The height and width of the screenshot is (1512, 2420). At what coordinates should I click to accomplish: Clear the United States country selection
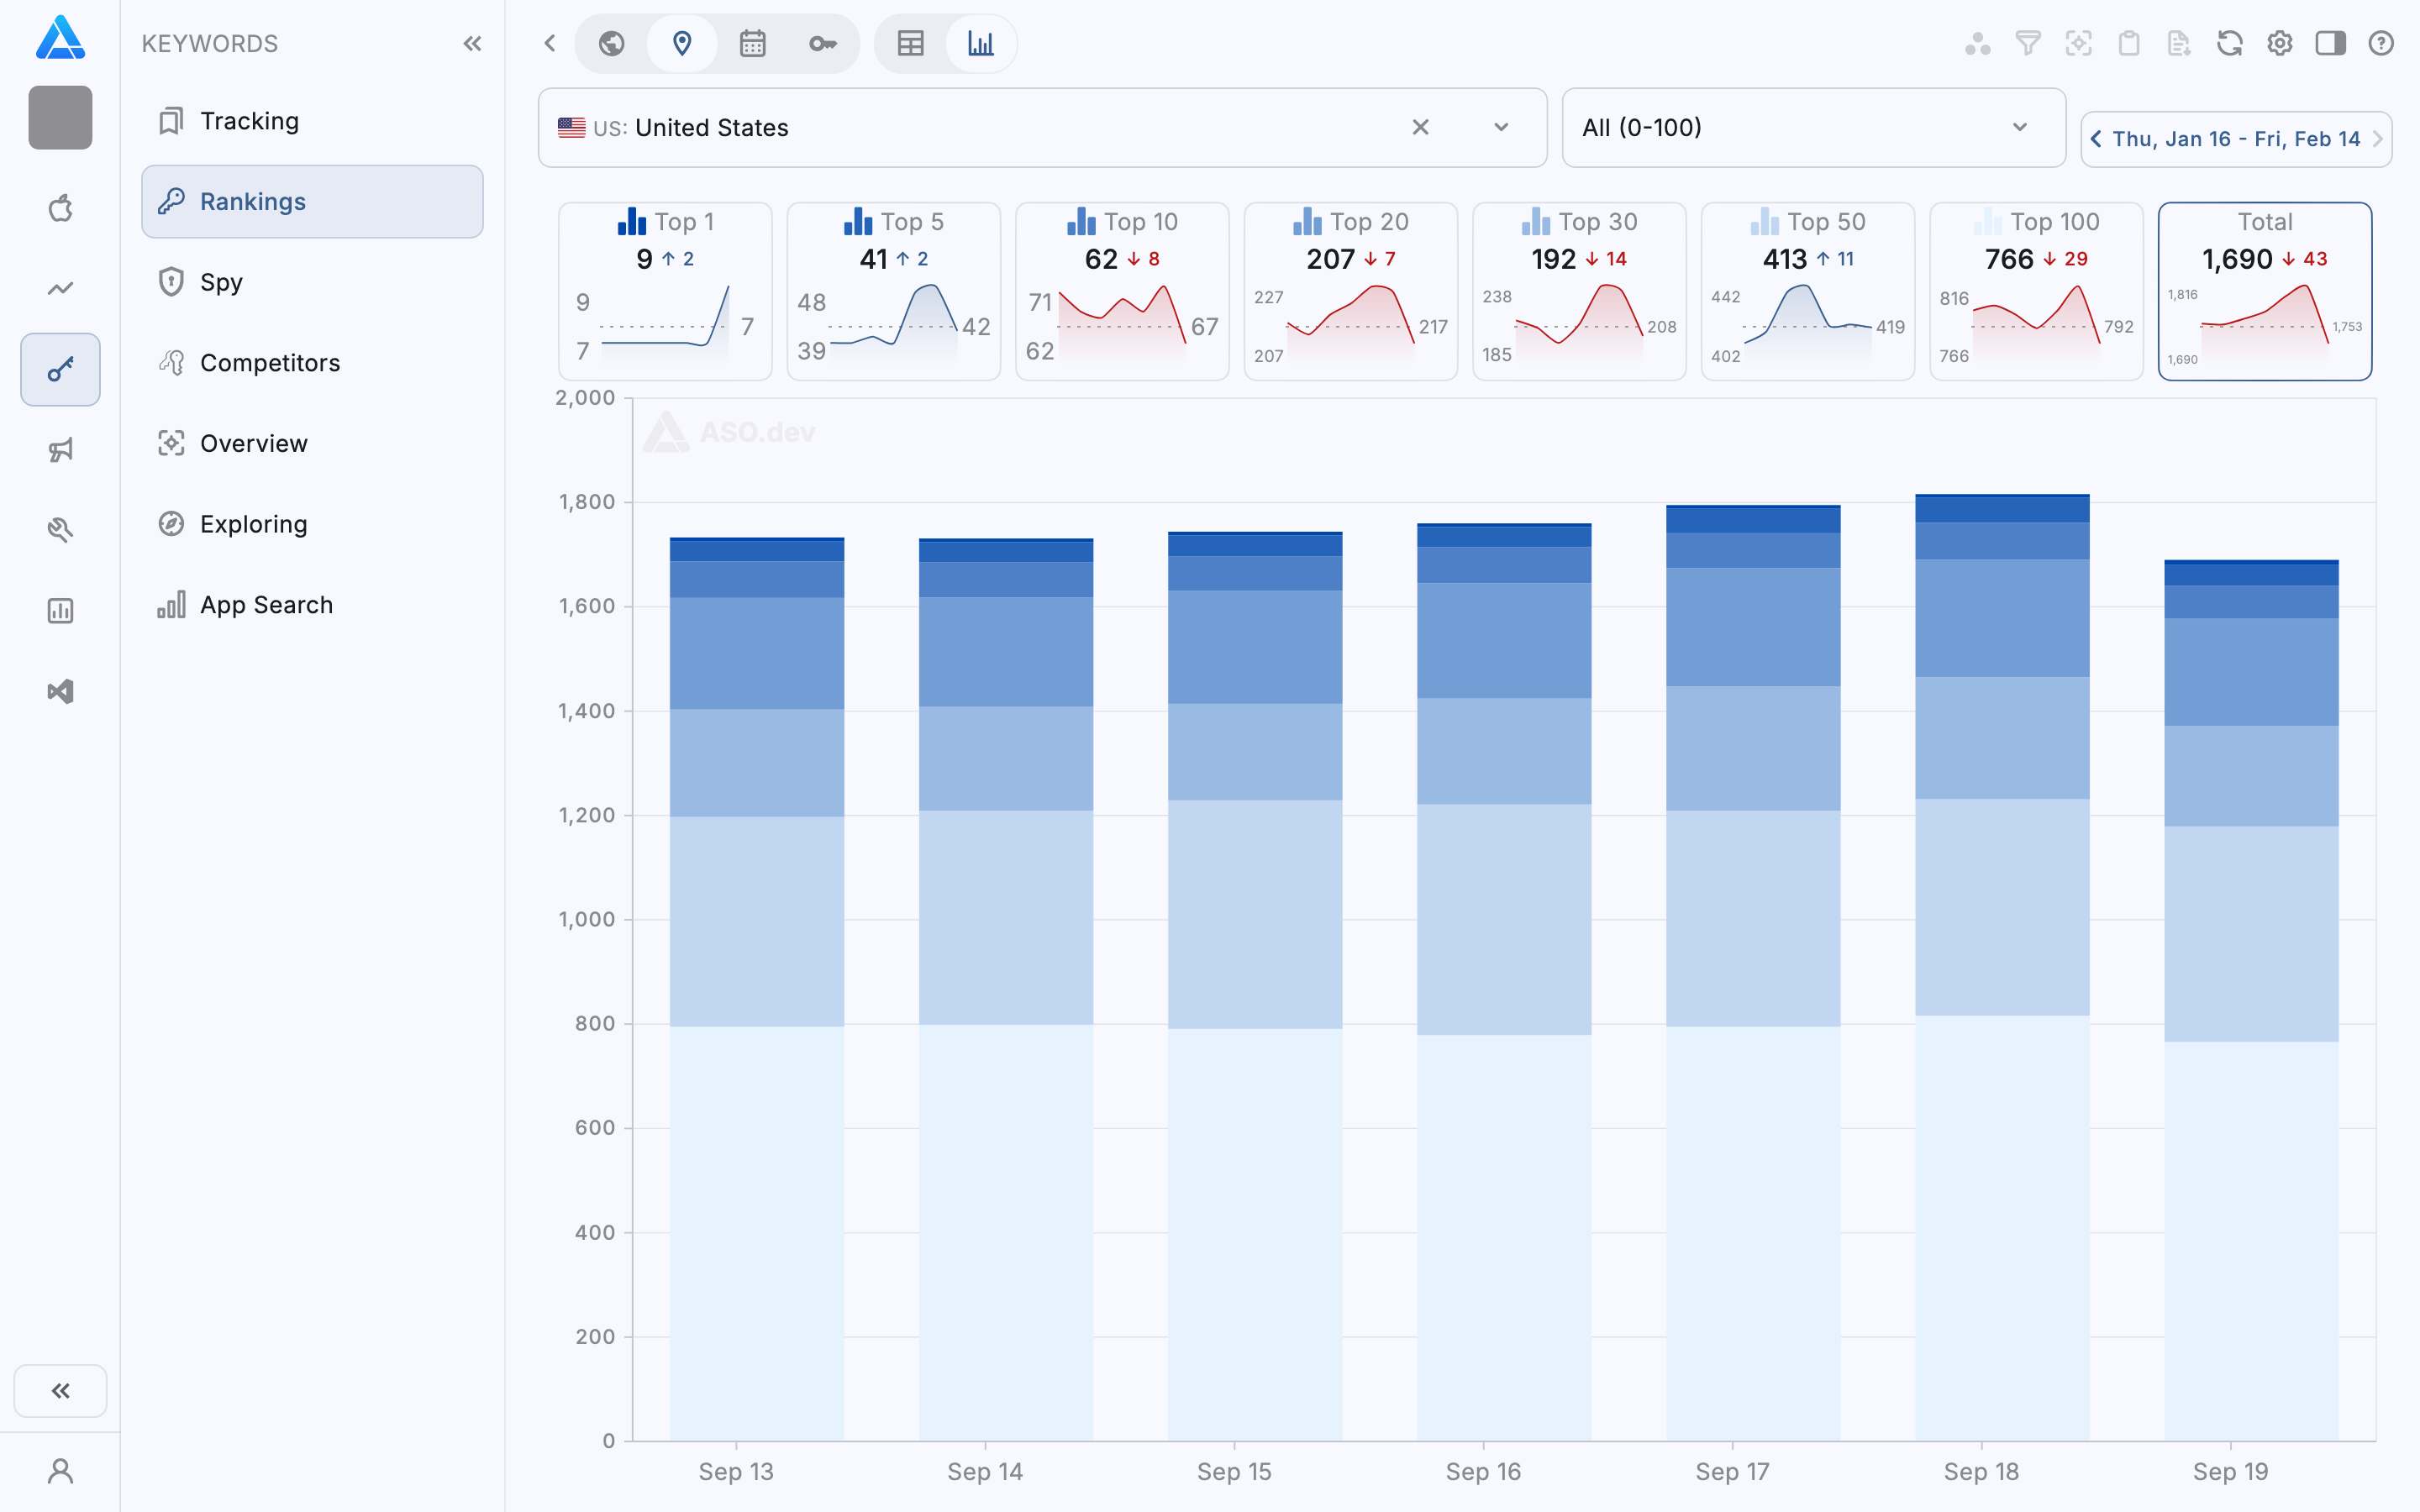pos(1420,127)
